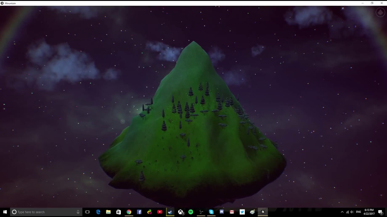Click the Mountain app icon in title bar
The width and height of the screenshot is (387, 217).
(x=2, y=3)
